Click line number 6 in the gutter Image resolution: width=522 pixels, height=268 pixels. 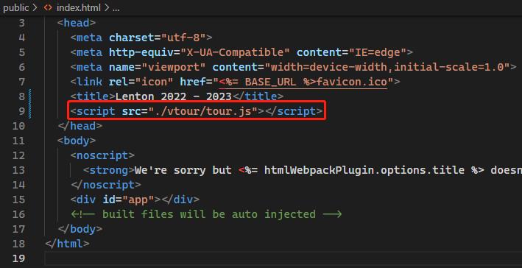pos(21,67)
